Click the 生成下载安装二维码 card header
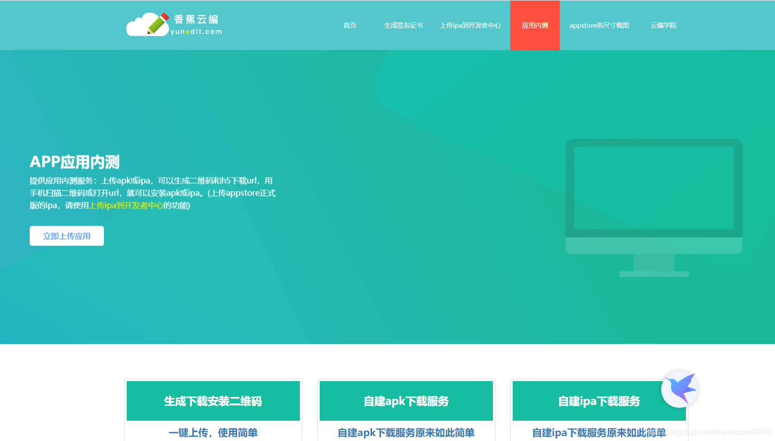 tap(213, 401)
